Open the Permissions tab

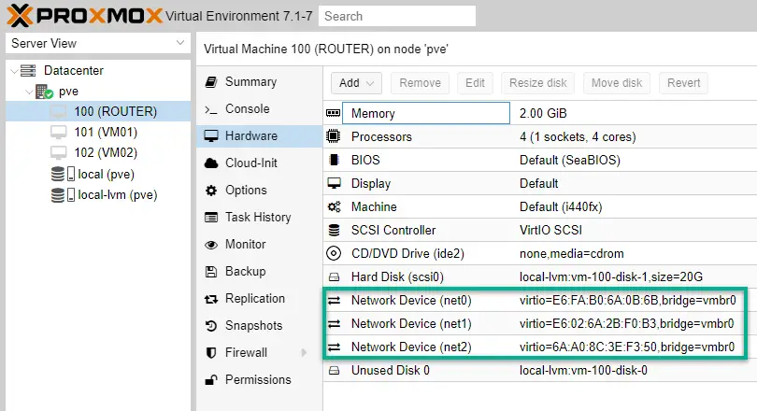[259, 379]
